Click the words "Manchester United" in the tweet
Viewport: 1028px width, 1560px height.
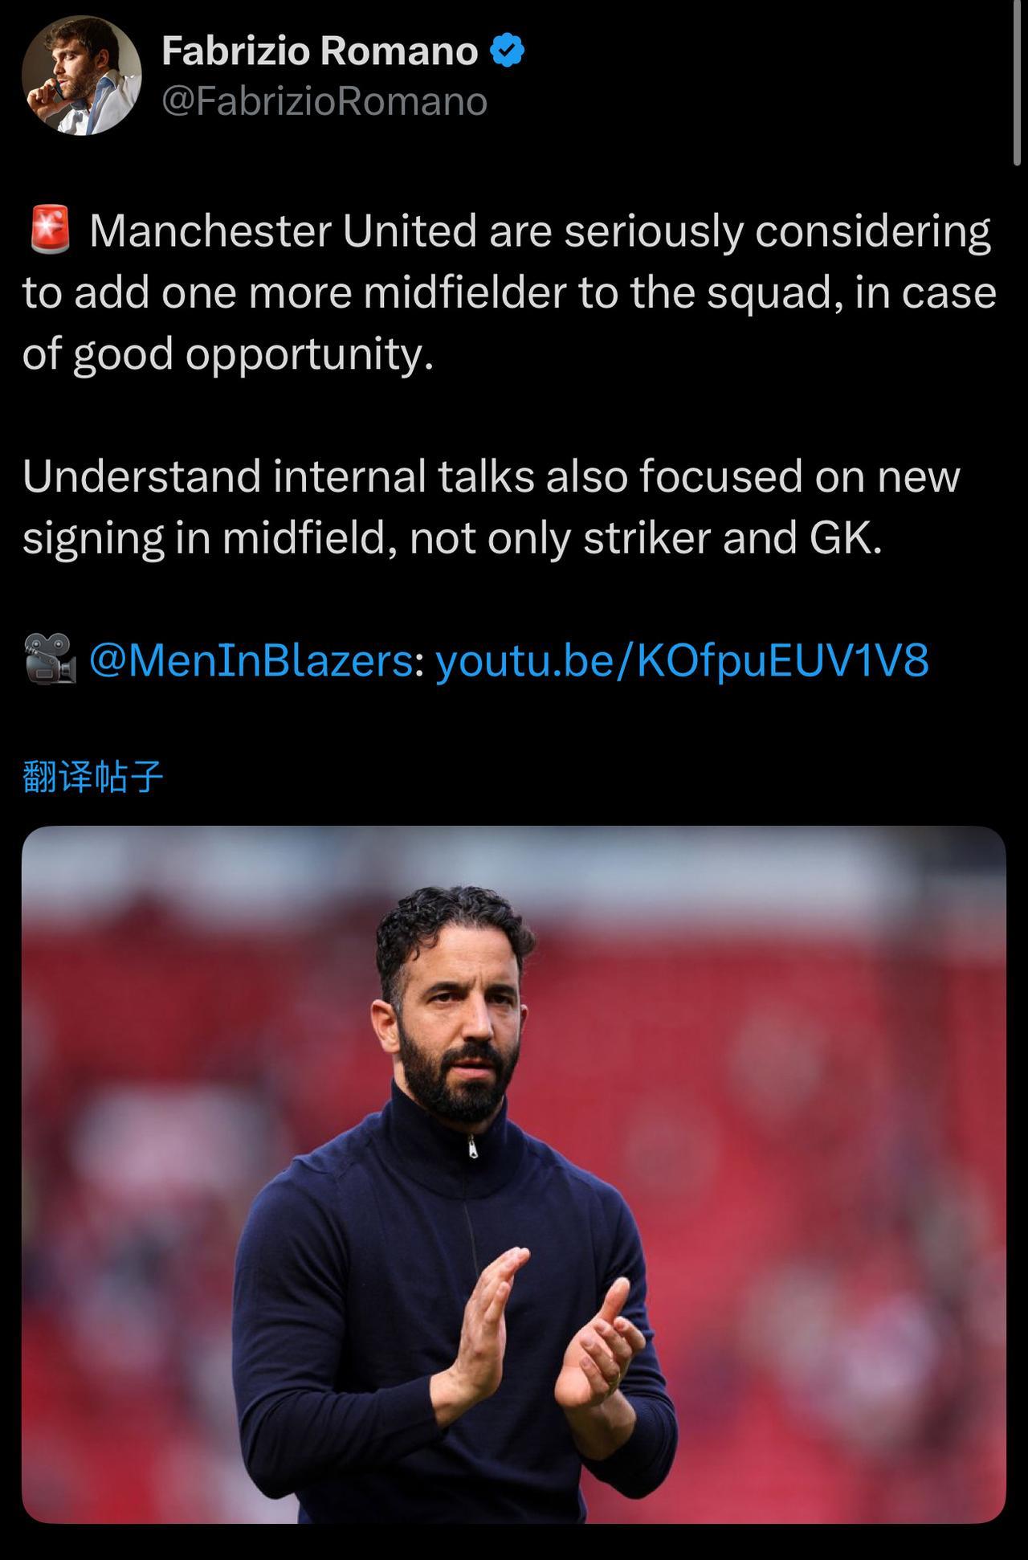pos(284,231)
